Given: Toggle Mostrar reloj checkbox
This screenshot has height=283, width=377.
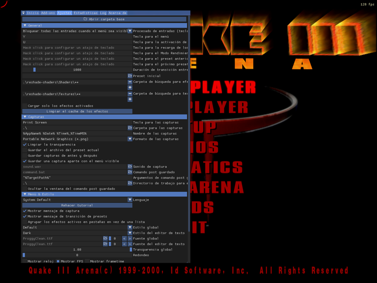Looking at the screenshot, I should tap(24, 261).
